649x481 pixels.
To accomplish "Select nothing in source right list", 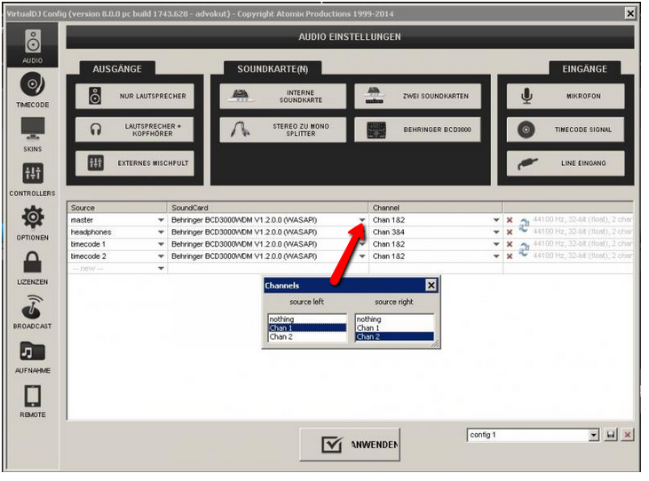I will click(x=394, y=319).
